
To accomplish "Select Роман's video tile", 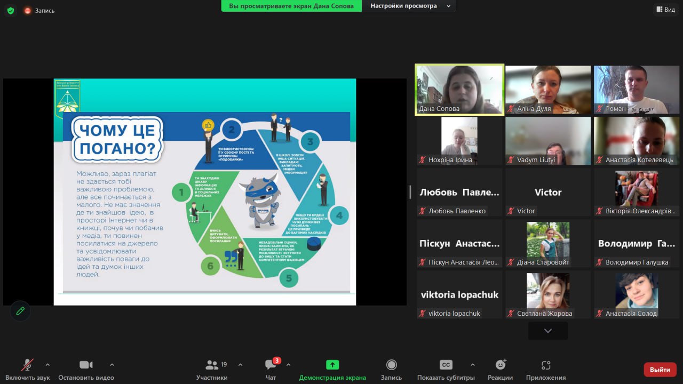I will (x=637, y=90).
